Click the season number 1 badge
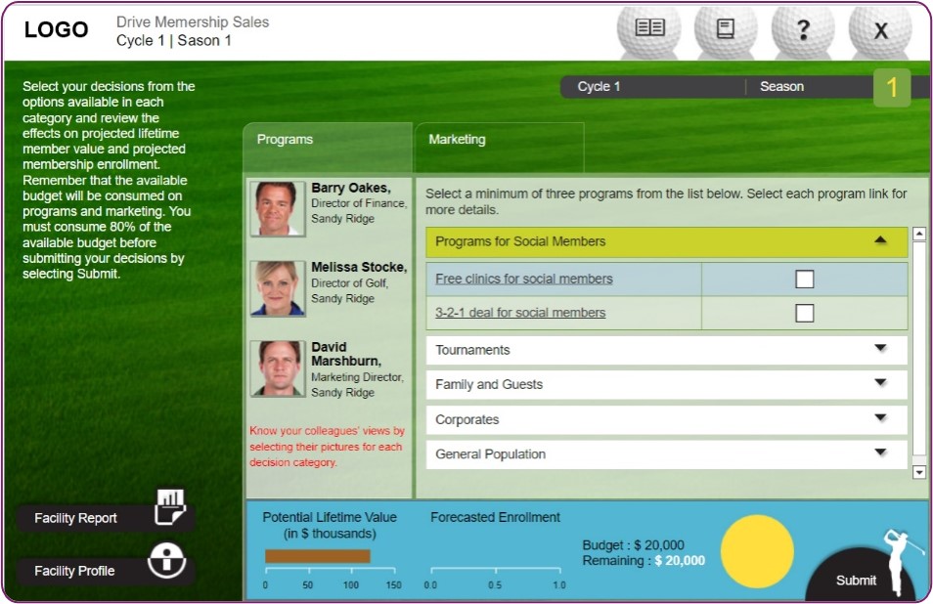Screen dimensions: 933x604 (892, 87)
